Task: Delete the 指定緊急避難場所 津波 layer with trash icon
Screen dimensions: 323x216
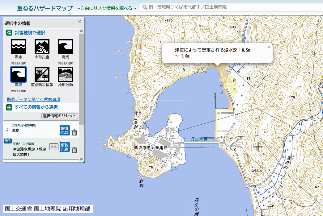Action: 74,132
